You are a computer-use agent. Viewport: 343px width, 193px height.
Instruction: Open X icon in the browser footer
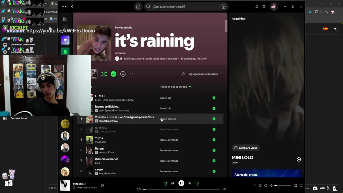pyautogui.click(x=329, y=188)
